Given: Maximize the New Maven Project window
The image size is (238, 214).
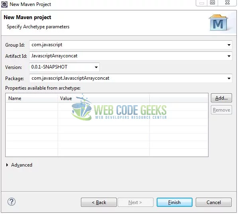Looking at the screenshot, I should click(x=212, y=2).
